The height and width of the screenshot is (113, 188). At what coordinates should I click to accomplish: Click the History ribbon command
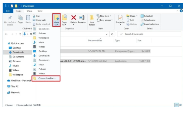(132, 24)
